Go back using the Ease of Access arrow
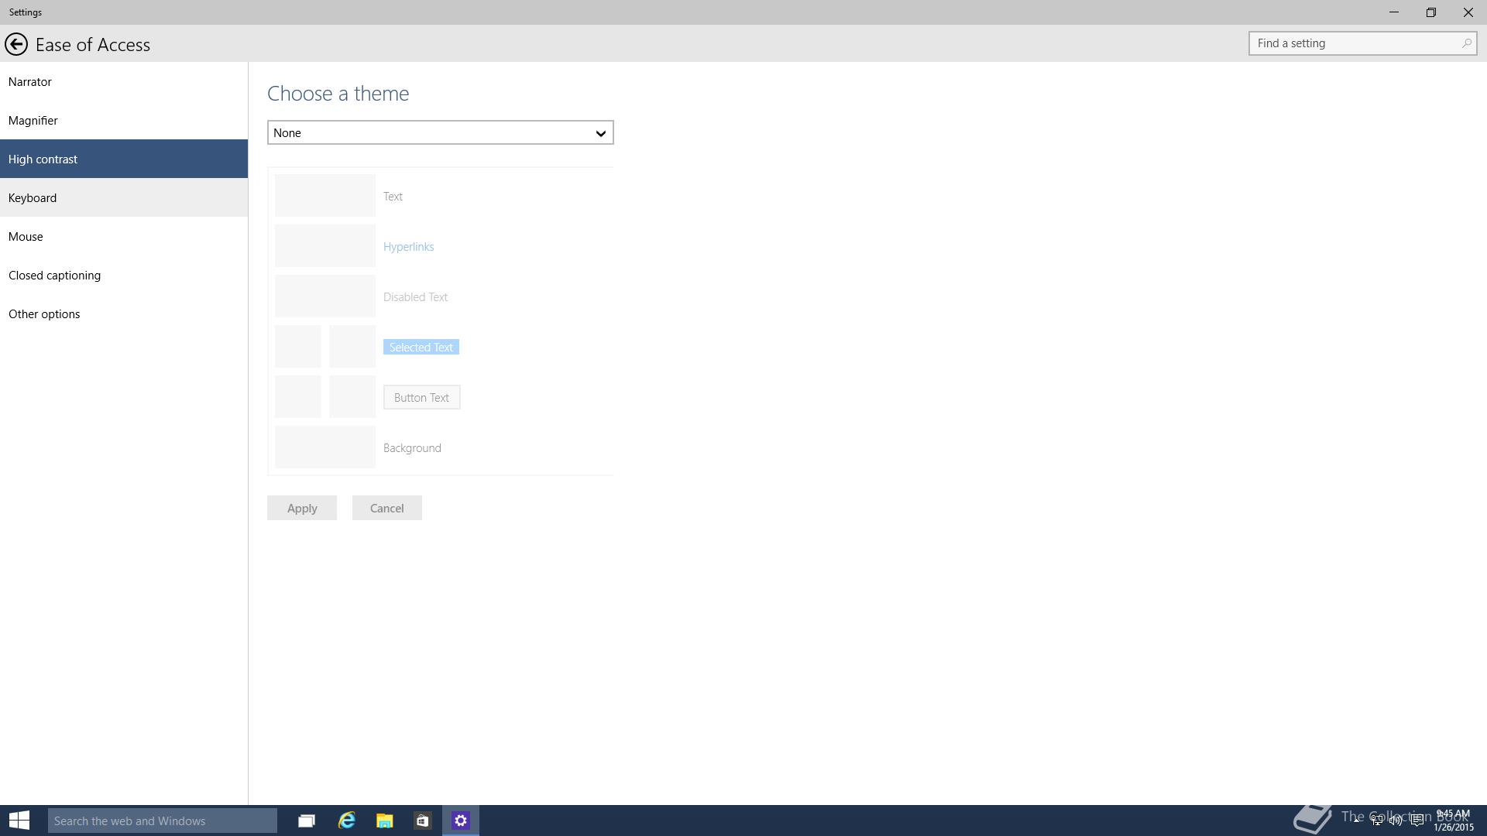The height and width of the screenshot is (836, 1487). (x=15, y=44)
